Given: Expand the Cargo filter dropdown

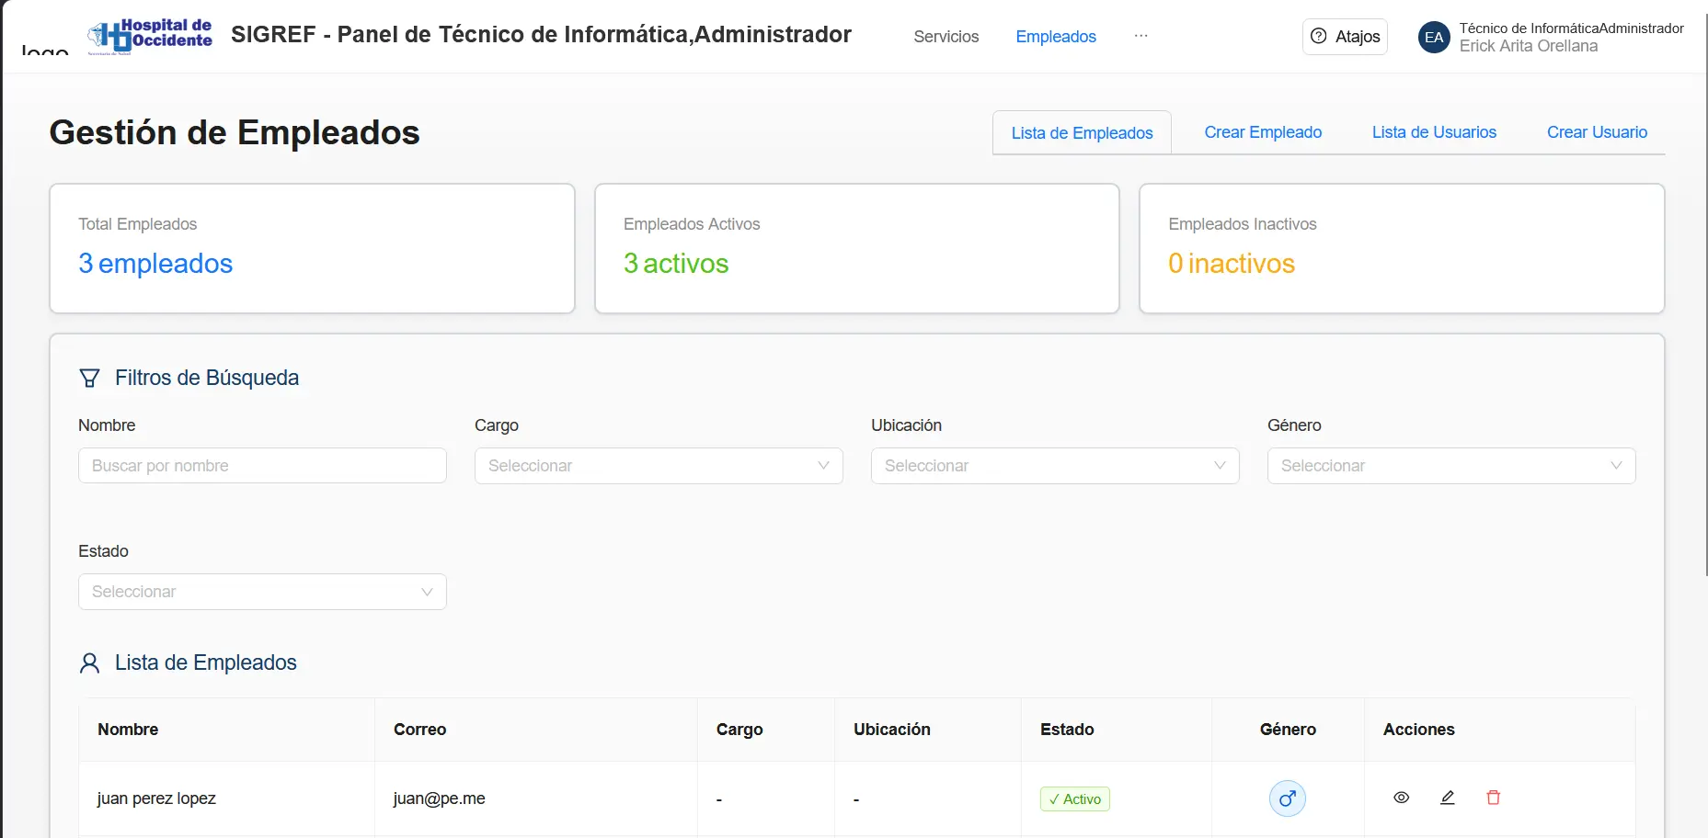Looking at the screenshot, I should pyautogui.click(x=658, y=466).
